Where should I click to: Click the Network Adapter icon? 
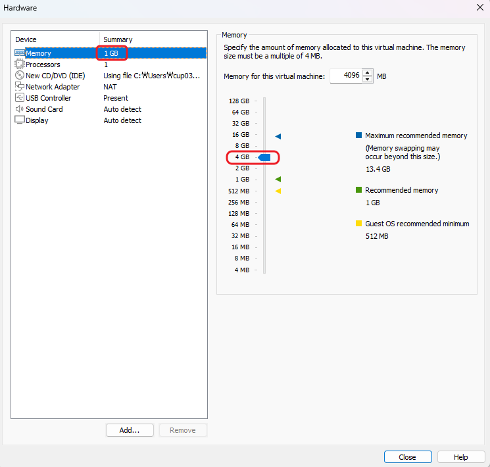(x=19, y=86)
